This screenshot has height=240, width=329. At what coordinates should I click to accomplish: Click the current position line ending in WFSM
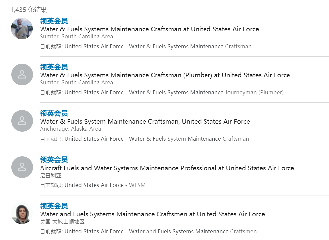click(x=93, y=185)
